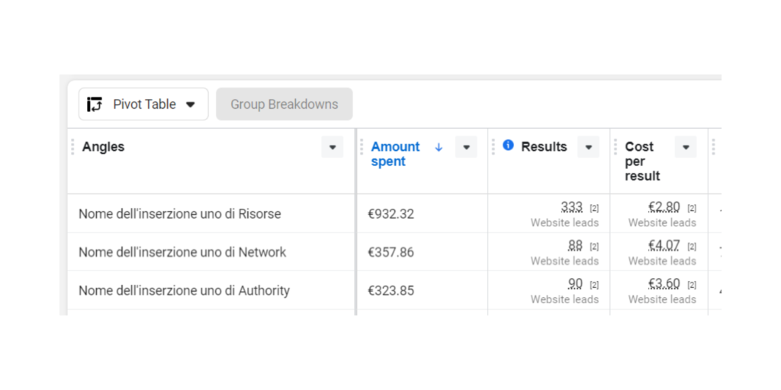Click the footnote marker beside 90 results

594,285
